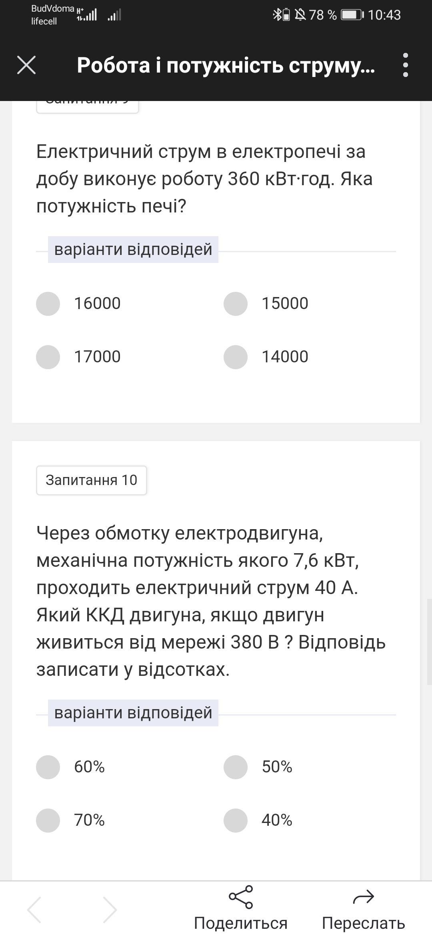Mark the 70% option
432x938 pixels.
click(48, 821)
